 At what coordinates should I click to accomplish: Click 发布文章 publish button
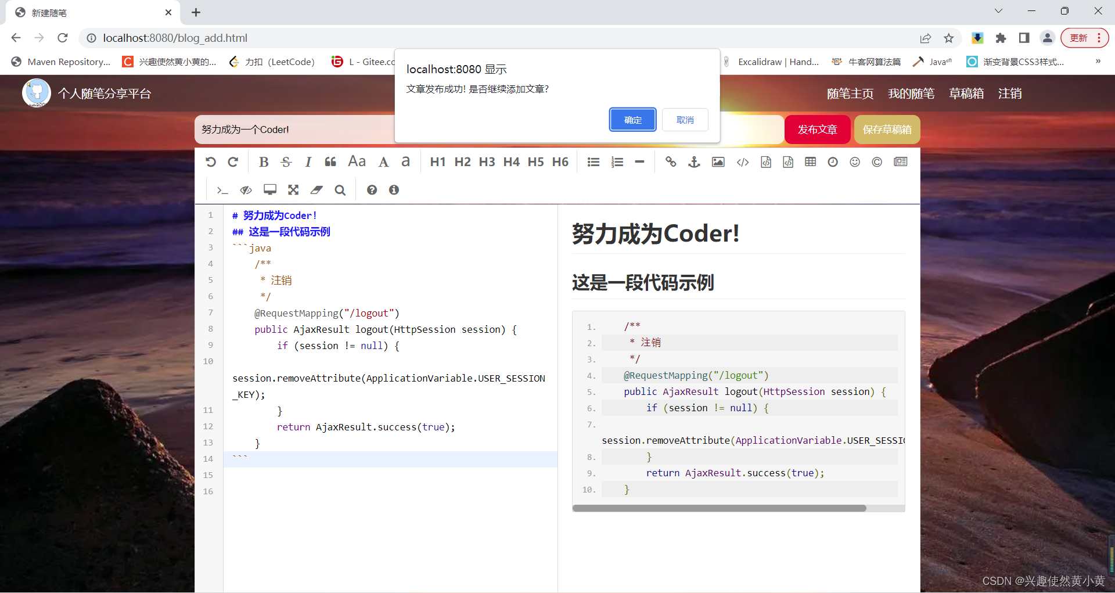[818, 130]
